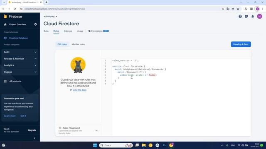The image size is (266, 149).
Task: Open All products grid icon
Action: (5, 81)
